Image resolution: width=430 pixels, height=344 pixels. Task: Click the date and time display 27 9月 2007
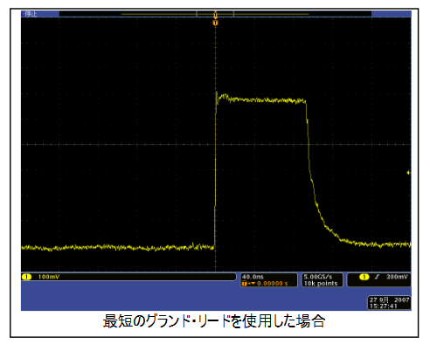389,303
